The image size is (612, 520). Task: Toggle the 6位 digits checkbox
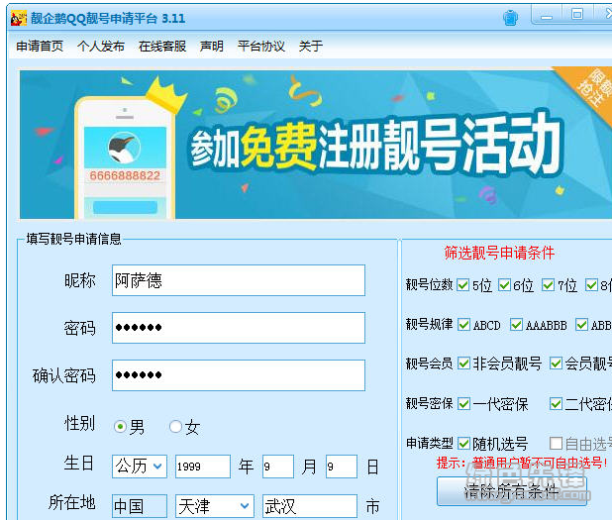point(505,285)
